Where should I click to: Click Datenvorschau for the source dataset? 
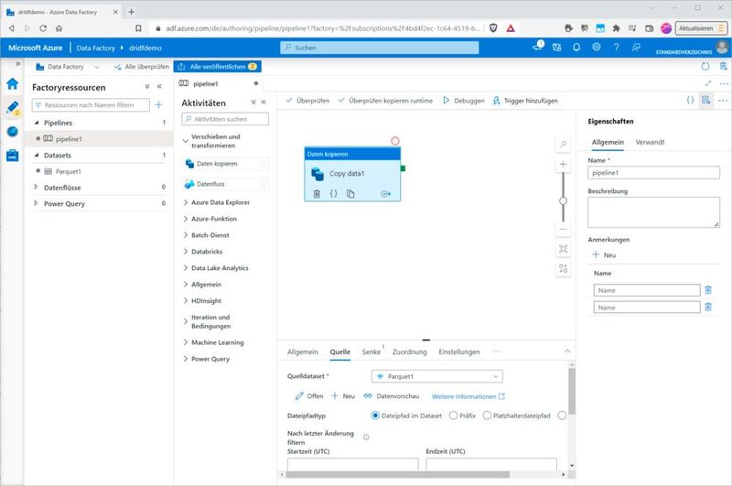[x=392, y=396]
